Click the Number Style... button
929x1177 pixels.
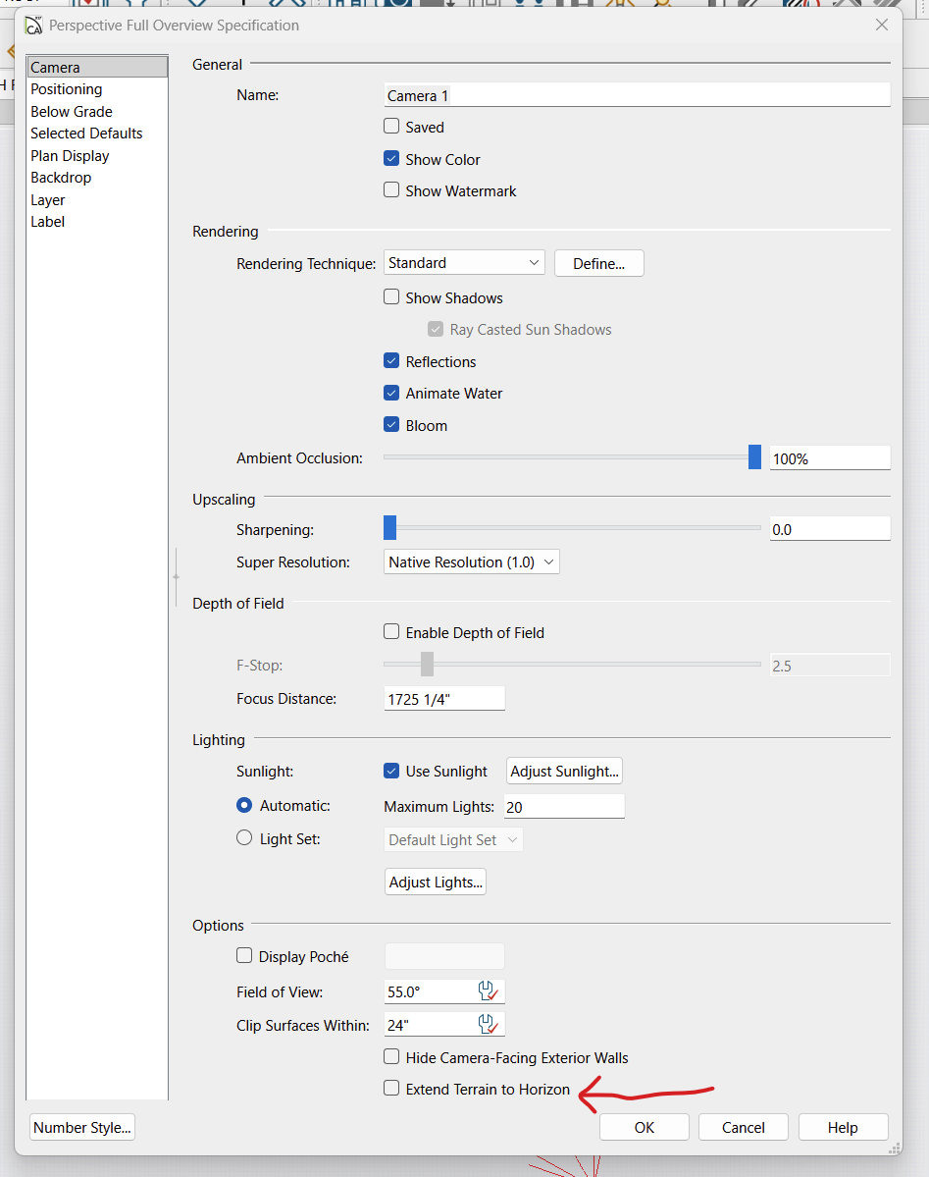pos(82,1128)
